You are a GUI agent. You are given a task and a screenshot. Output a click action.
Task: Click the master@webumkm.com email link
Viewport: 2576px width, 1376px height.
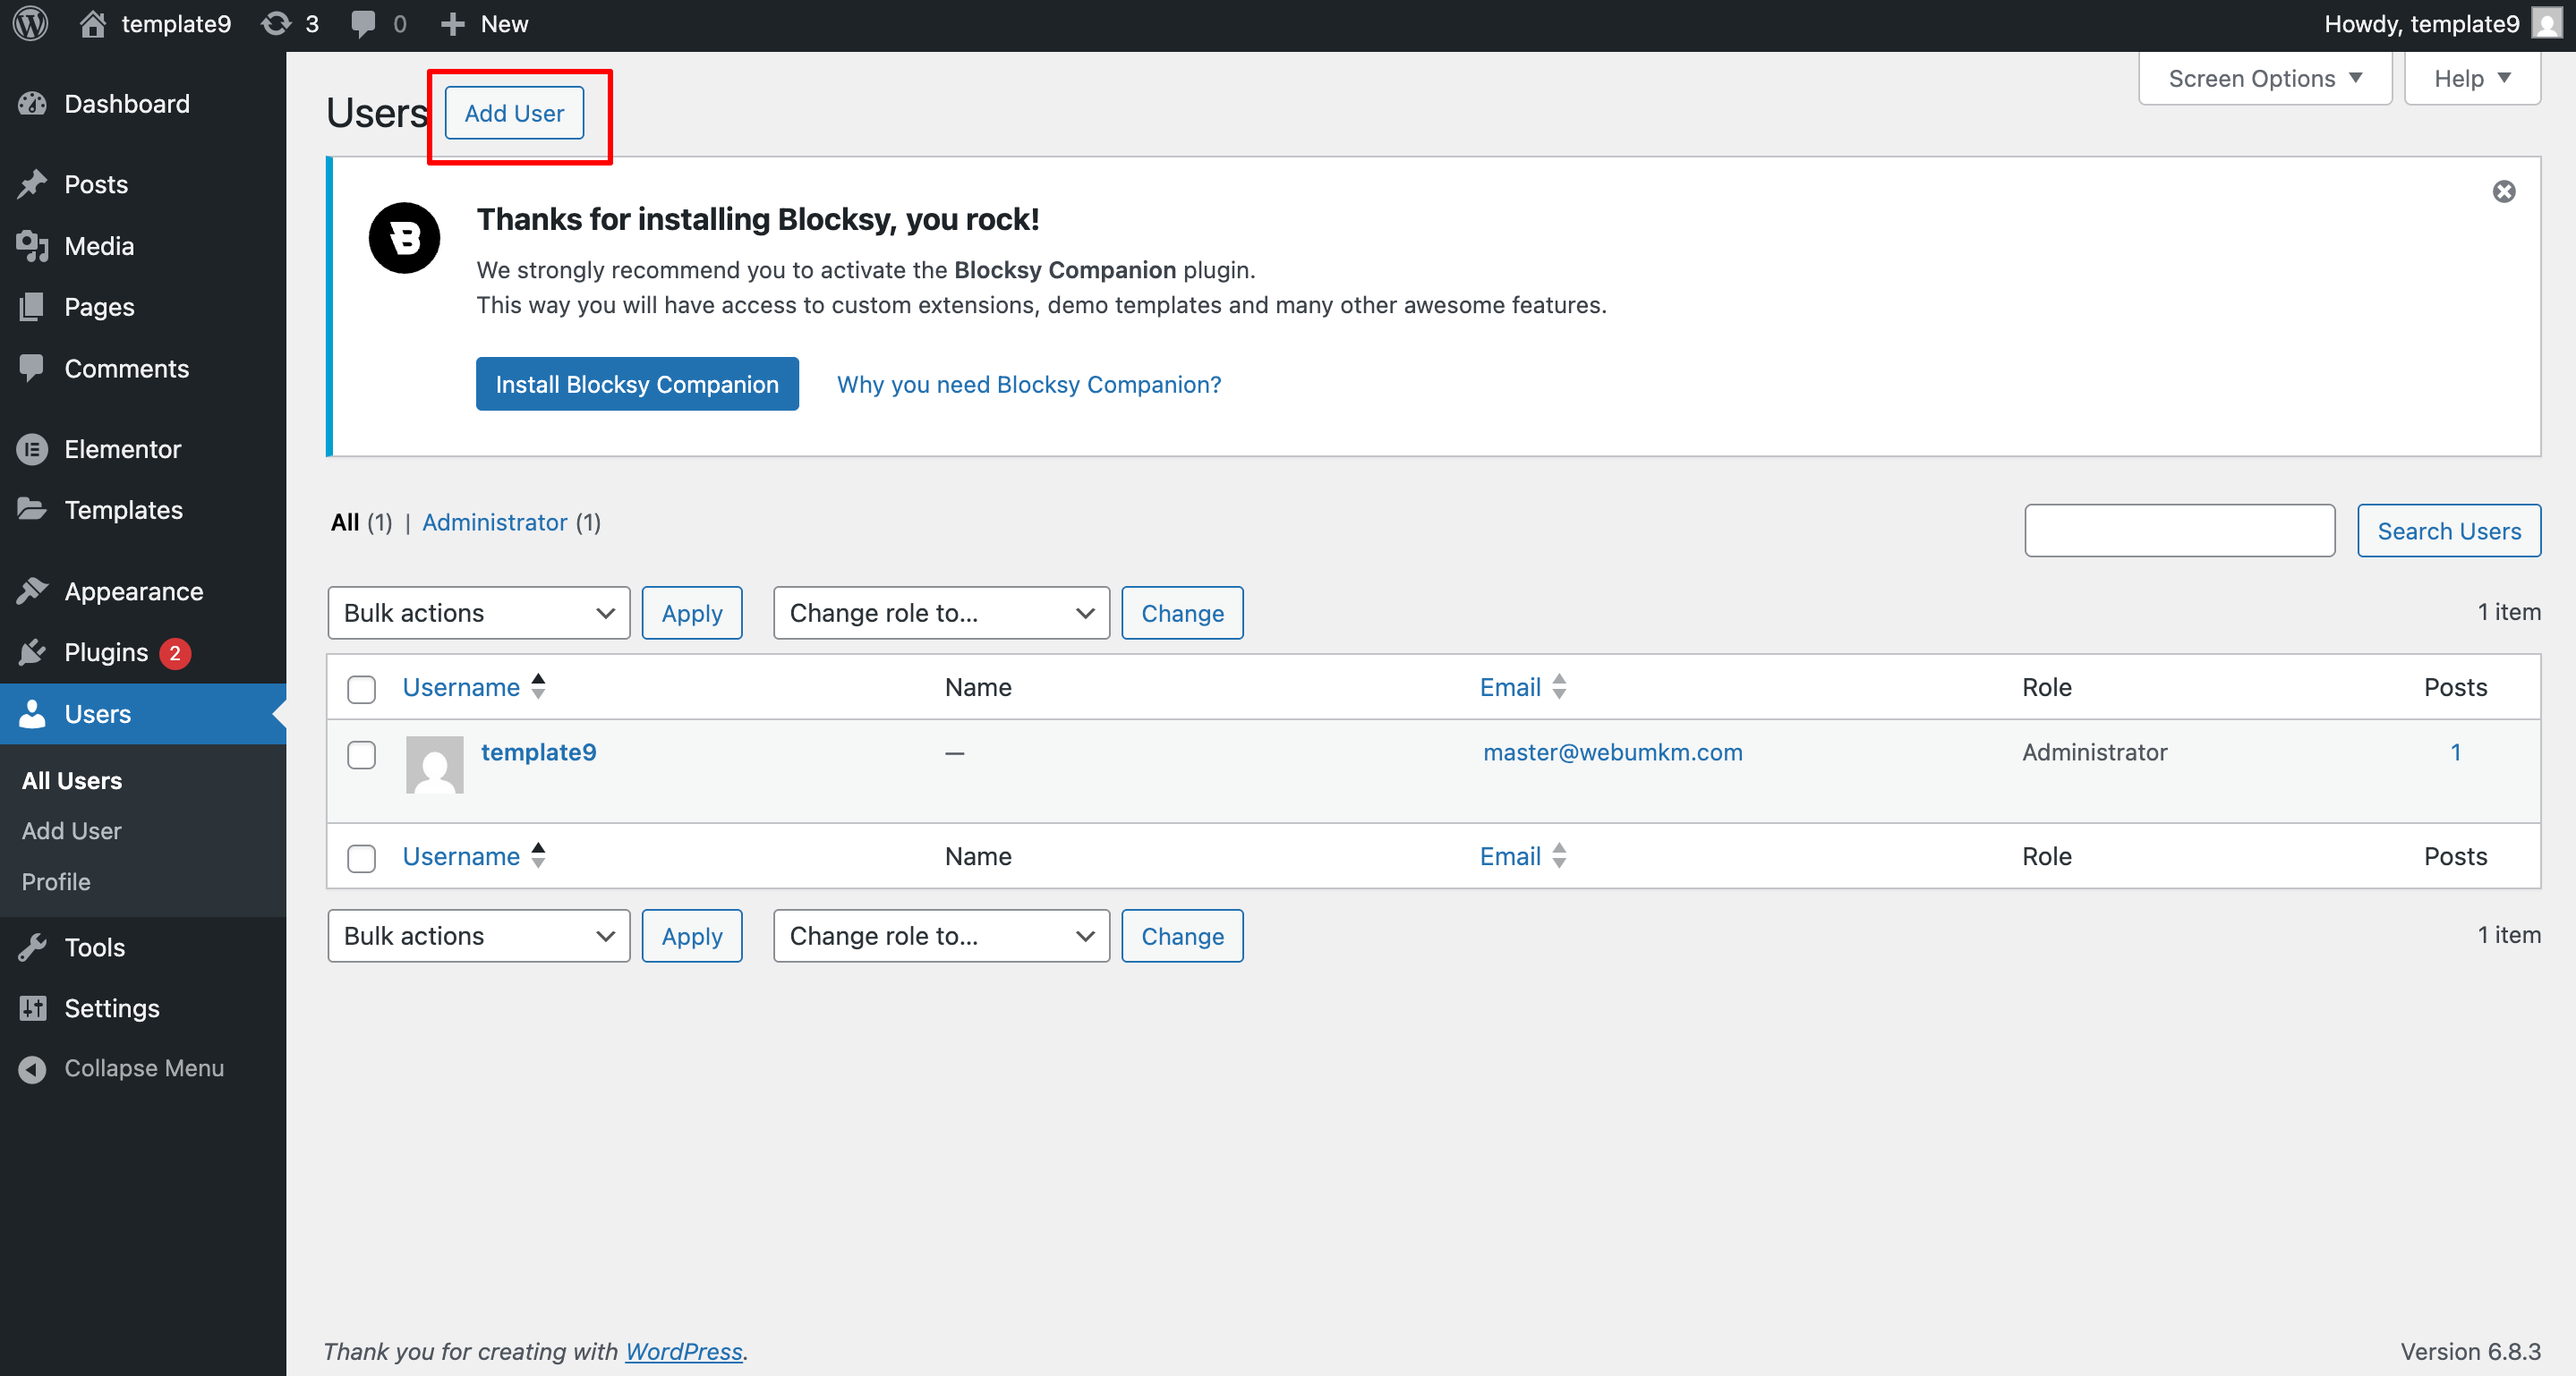tap(1612, 752)
